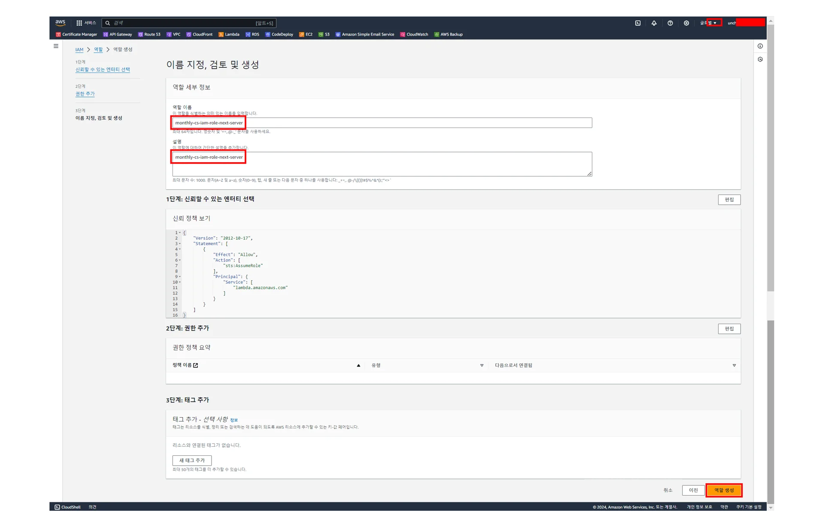The height and width of the screenshot is (527, 824).
Task: Open the info panel icon
Action: 760,46
